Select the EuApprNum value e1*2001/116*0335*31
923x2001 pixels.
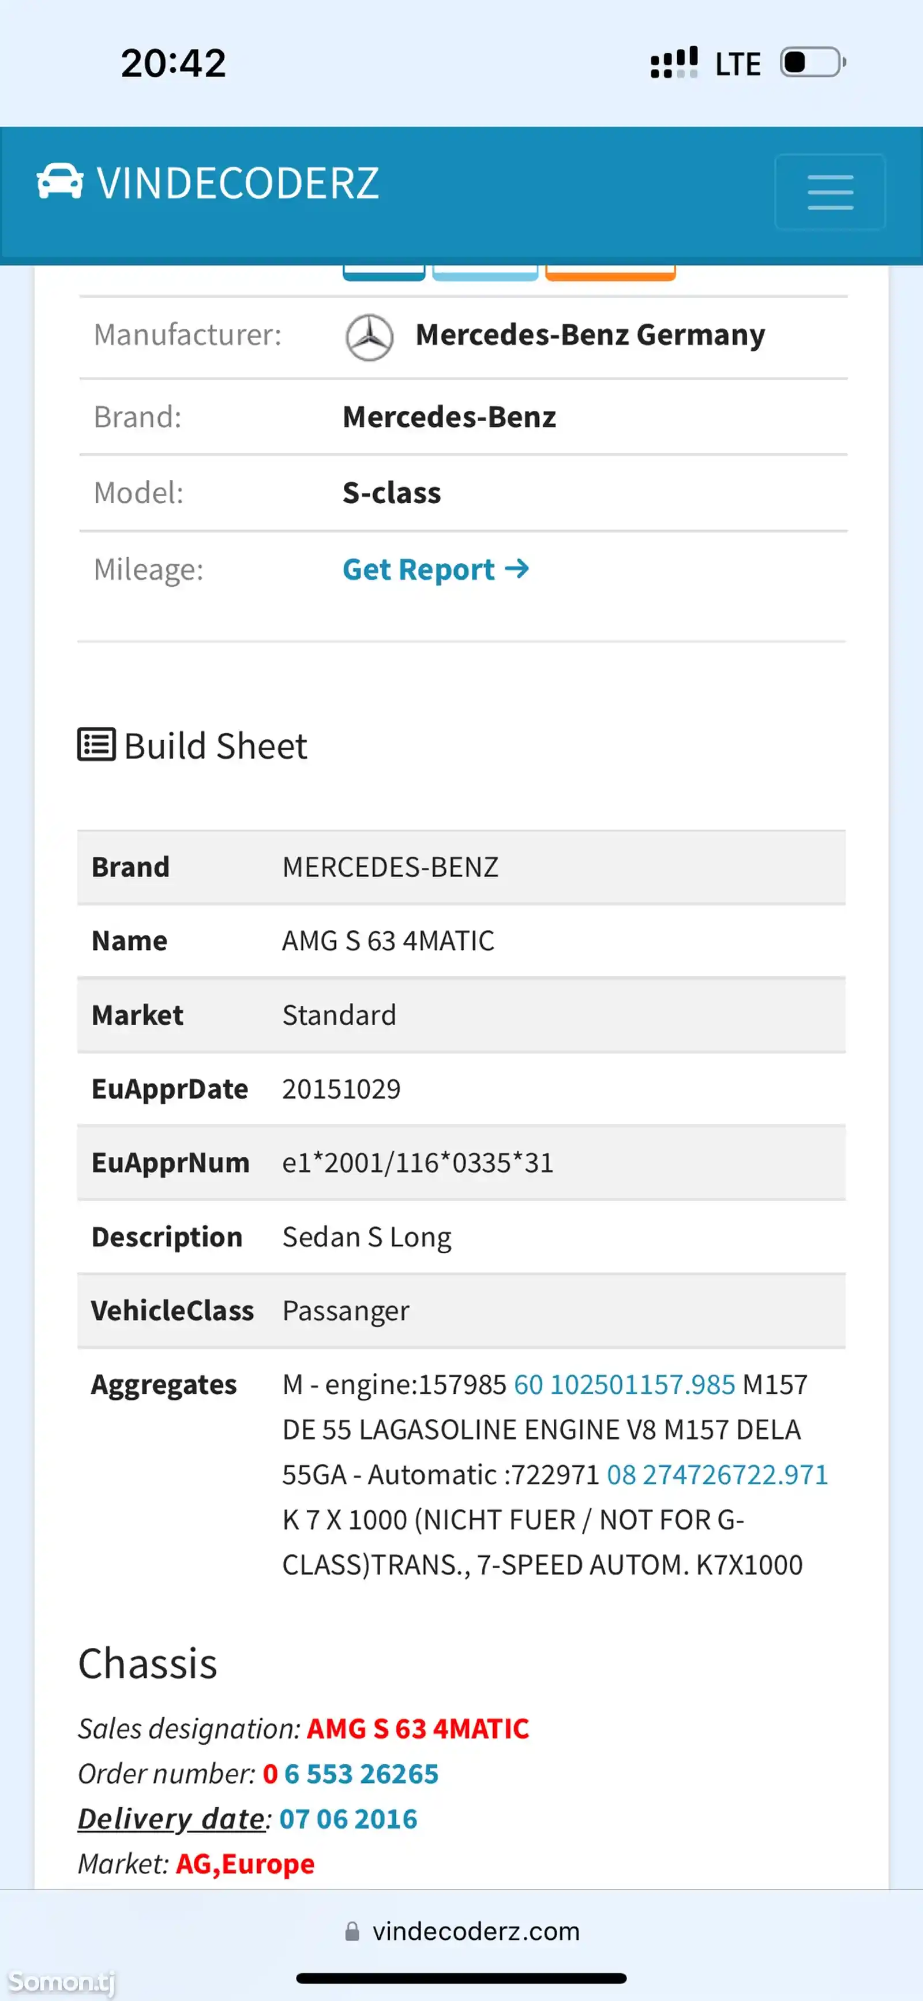(418, 1163)
